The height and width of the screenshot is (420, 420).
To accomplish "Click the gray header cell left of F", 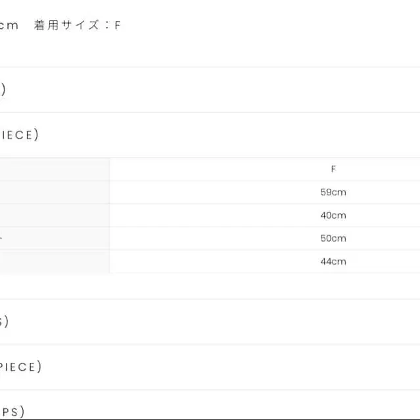I will tap(54, 169).
